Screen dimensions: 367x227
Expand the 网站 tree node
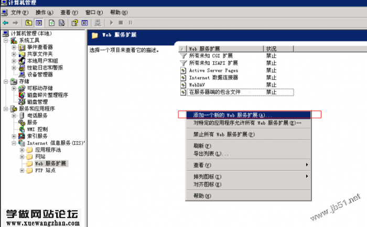[x=22, y=156]
